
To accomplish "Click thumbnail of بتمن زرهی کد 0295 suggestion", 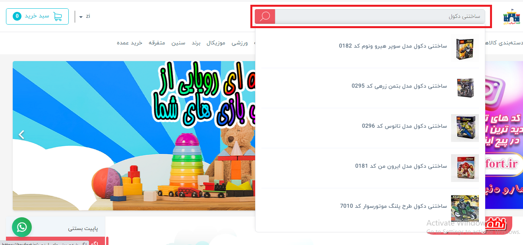I will click(465, 88).
